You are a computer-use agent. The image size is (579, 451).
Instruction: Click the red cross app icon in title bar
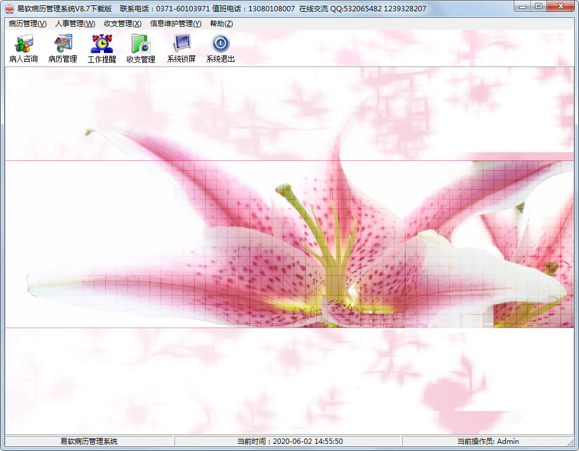click(x=9, y=8)
